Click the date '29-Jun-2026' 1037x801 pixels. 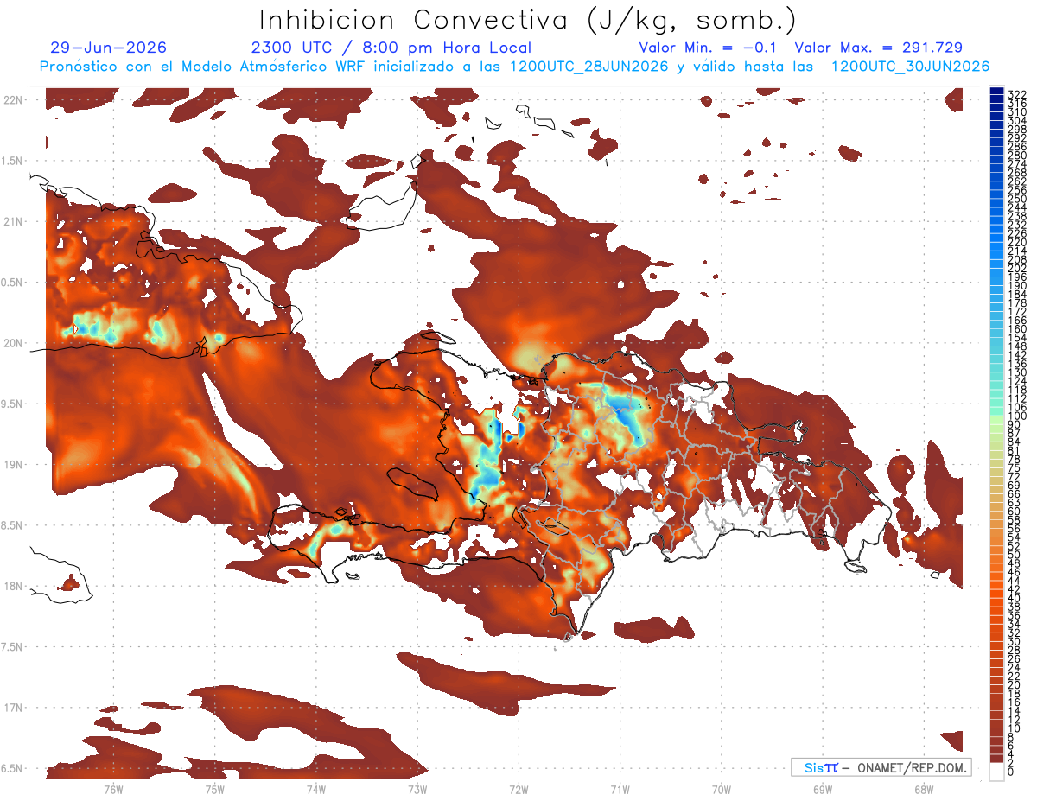click(x=109, y=48)
